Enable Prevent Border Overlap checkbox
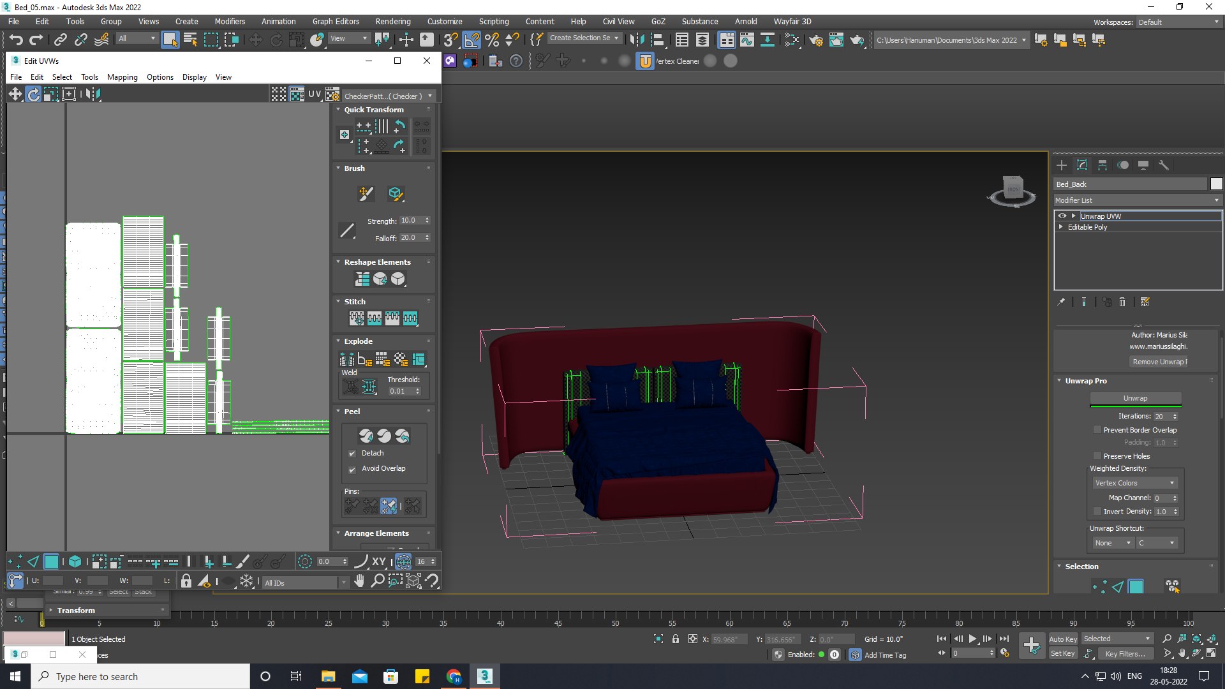The height and width of the screenshot is (689, 1225). [x=1097, y=430]
